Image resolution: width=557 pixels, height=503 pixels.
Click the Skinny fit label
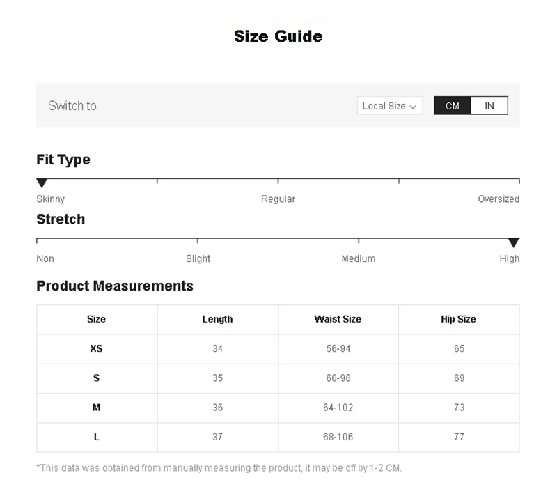pos(50,199)
